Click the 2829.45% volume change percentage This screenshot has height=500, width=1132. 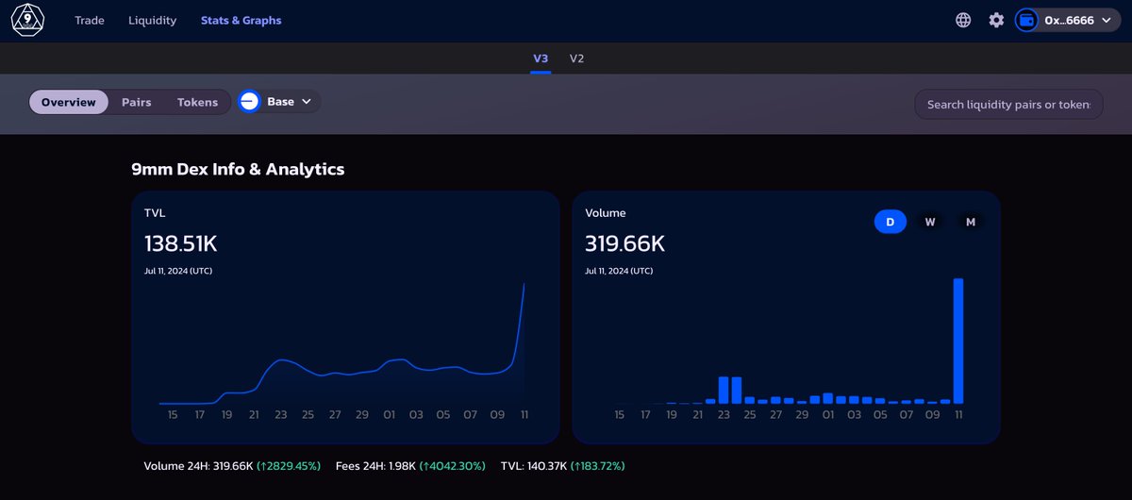289,466
